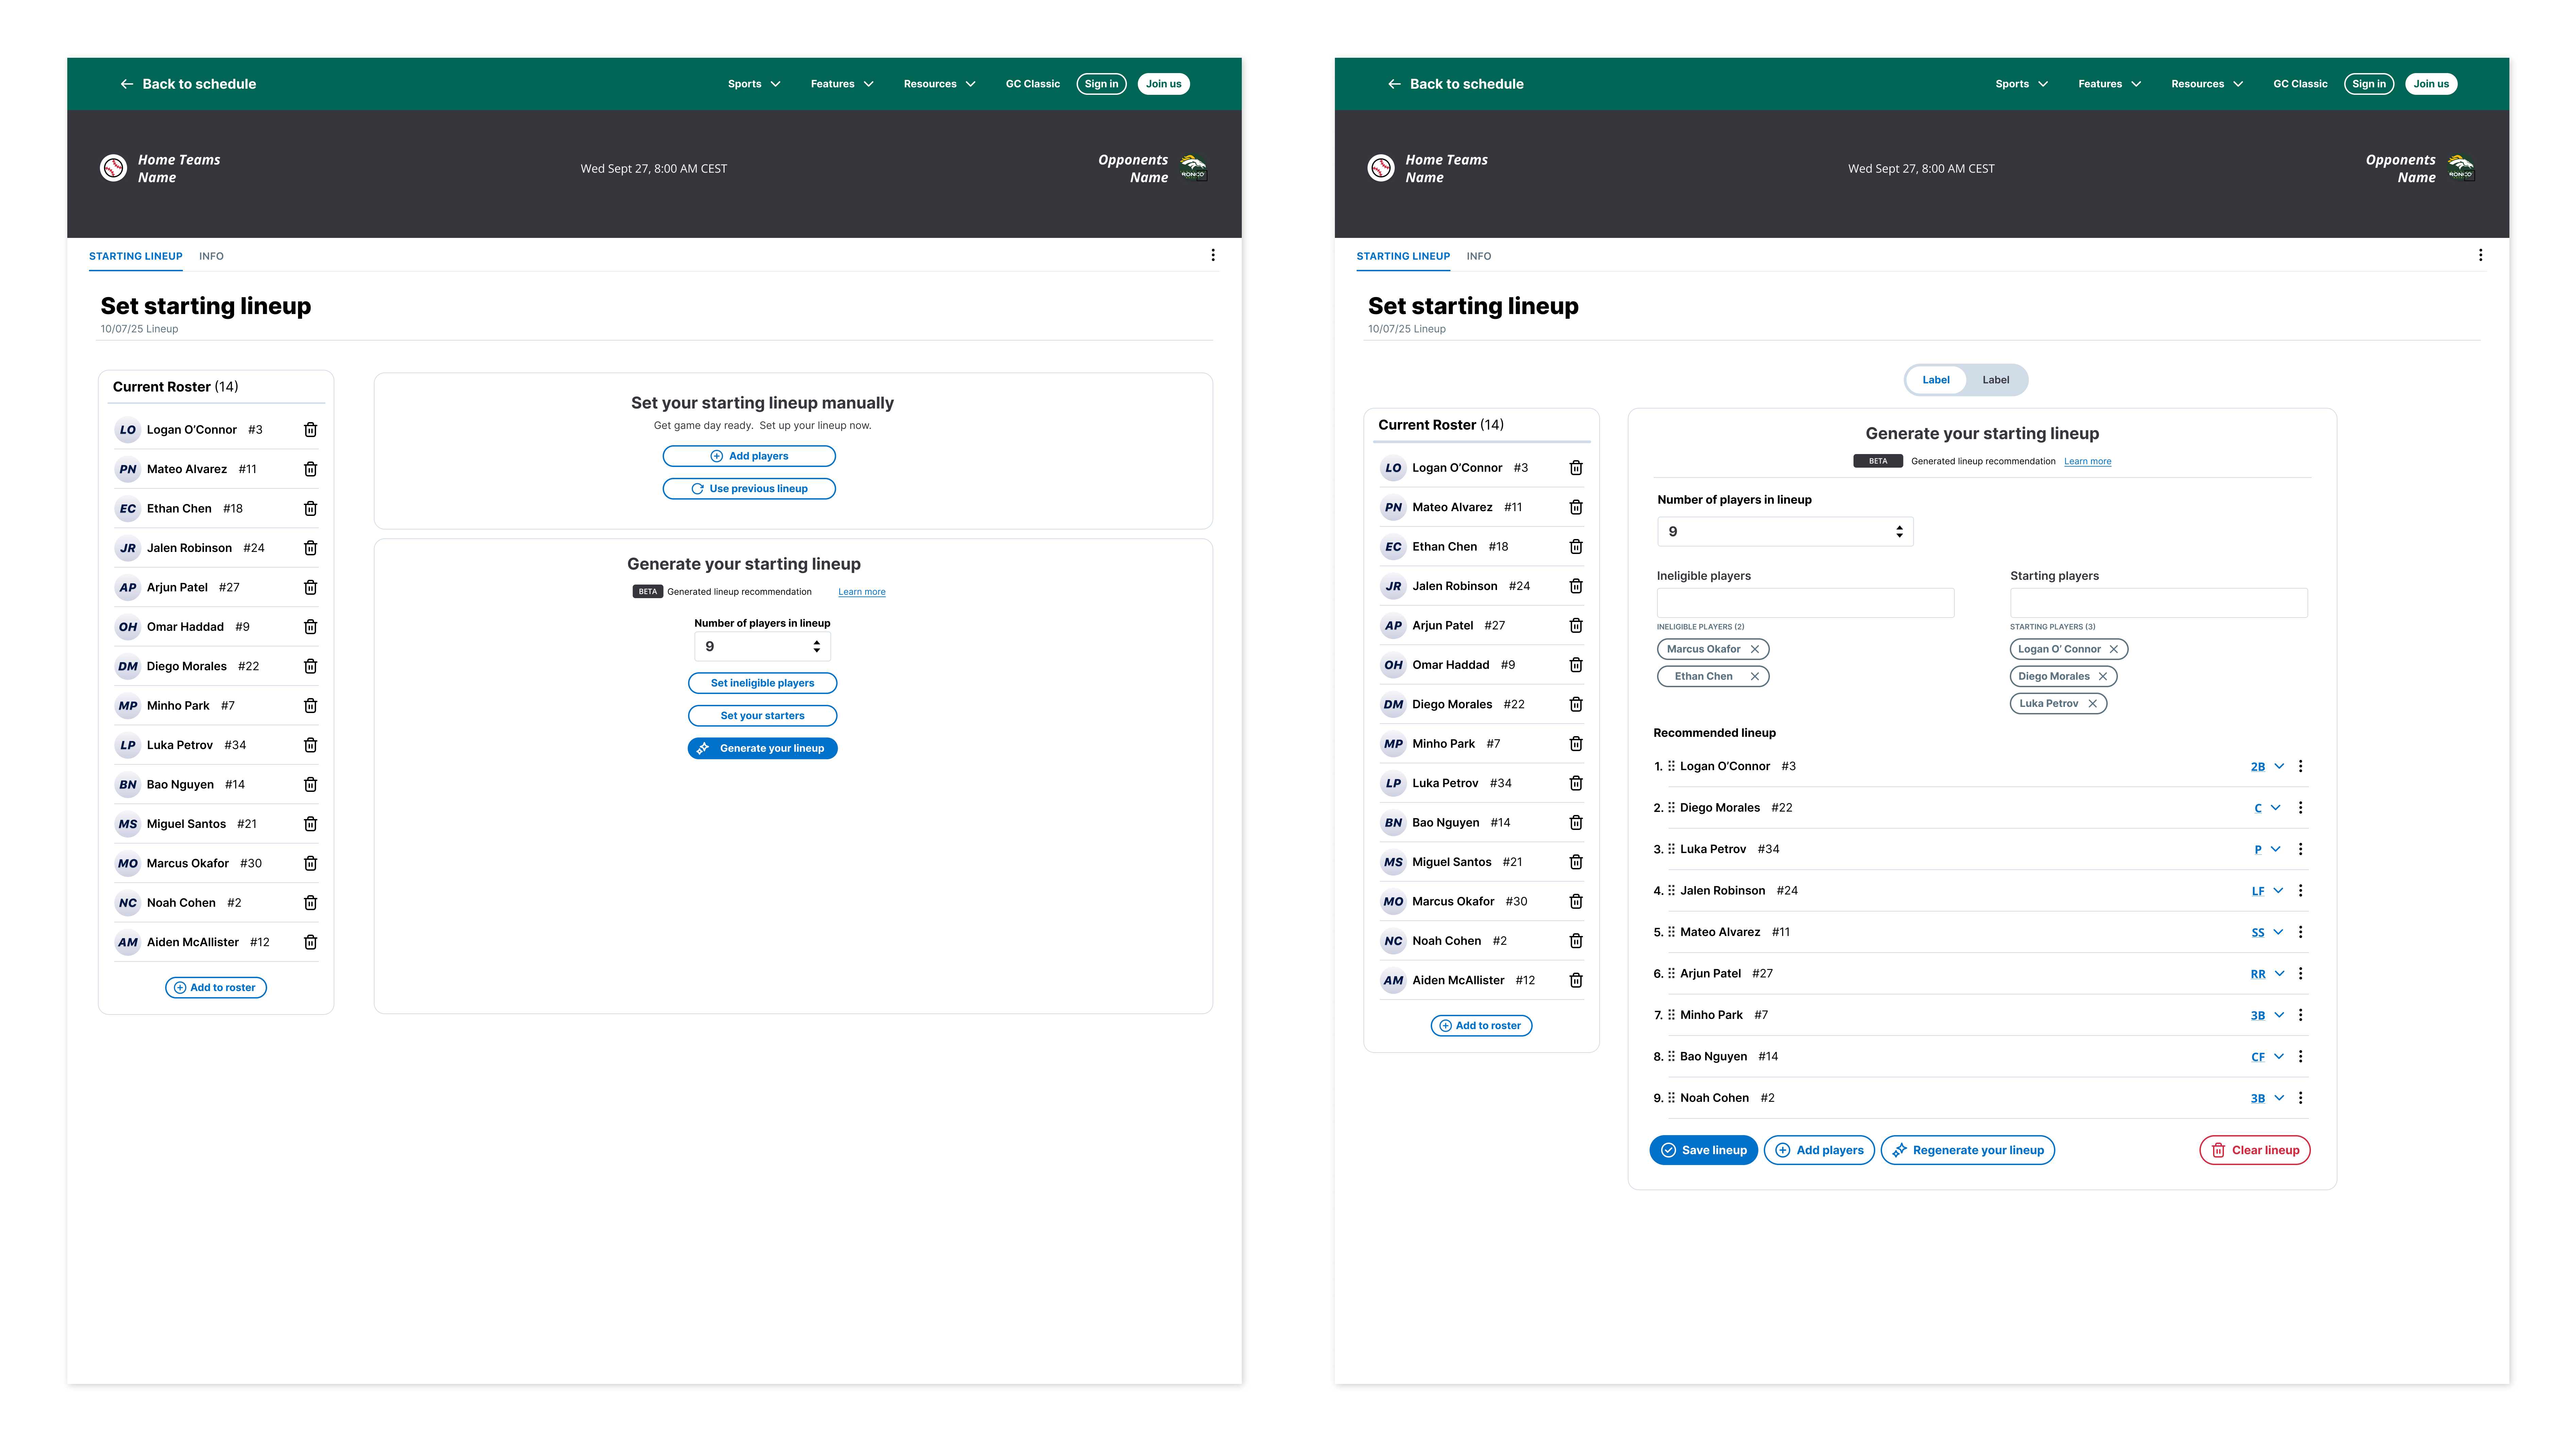
Task: Click trash icon for Aiden McAllister, left mockup
Action: [x=310, y=942]
